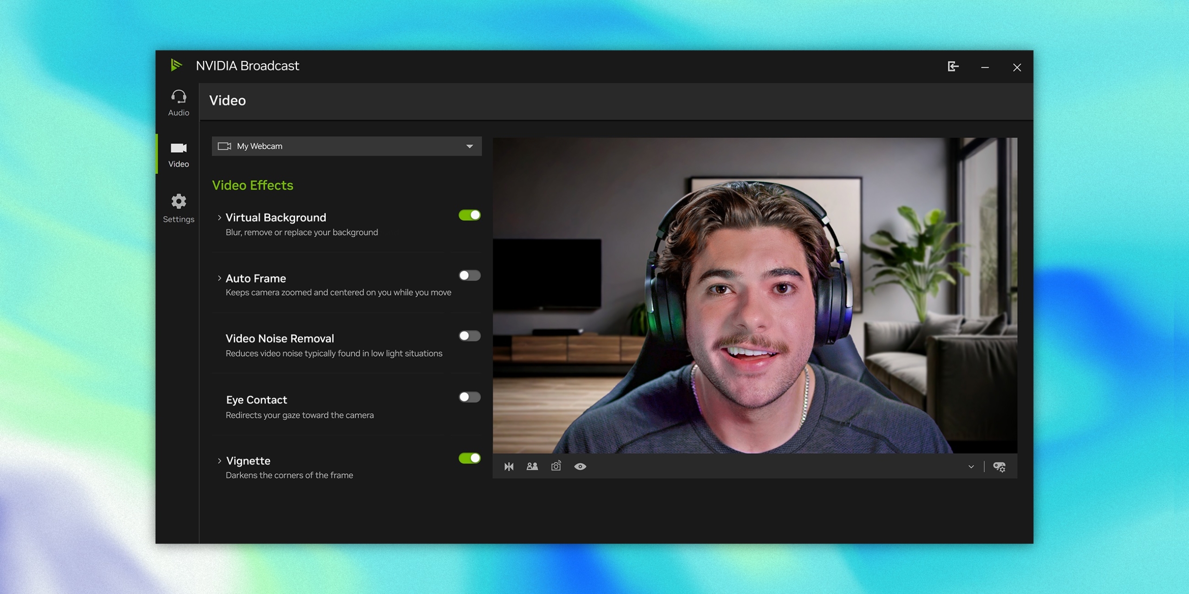Click the Eye Contact label
The height and width of the screenshot is (594, 1189).
256,400
